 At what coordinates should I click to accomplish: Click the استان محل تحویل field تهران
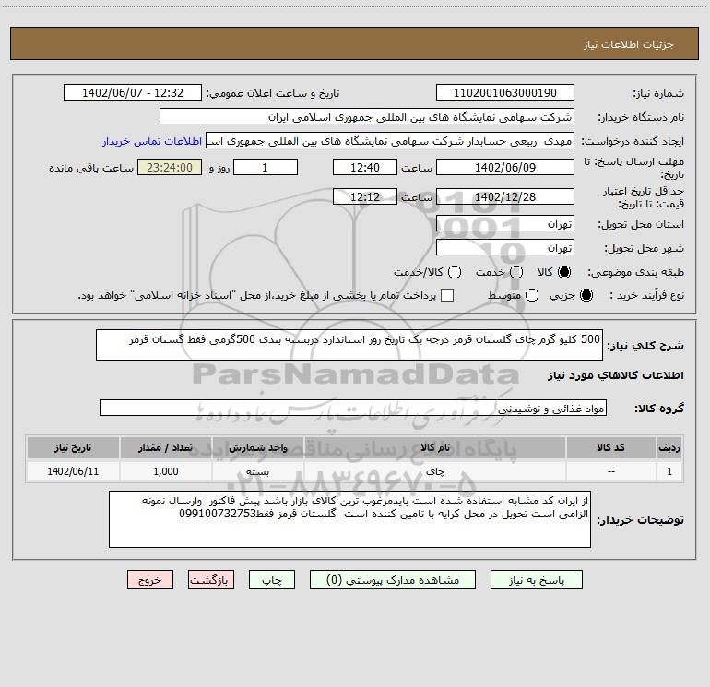tap(505, 224)
